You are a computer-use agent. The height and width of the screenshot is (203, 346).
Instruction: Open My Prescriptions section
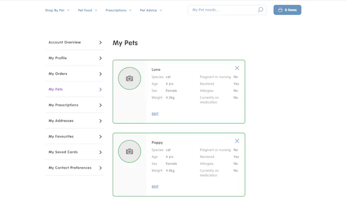tap(75, 105)
